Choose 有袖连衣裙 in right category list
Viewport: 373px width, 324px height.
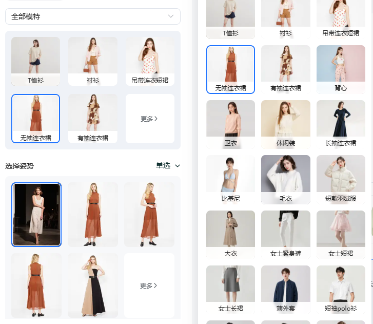point(286,69)
